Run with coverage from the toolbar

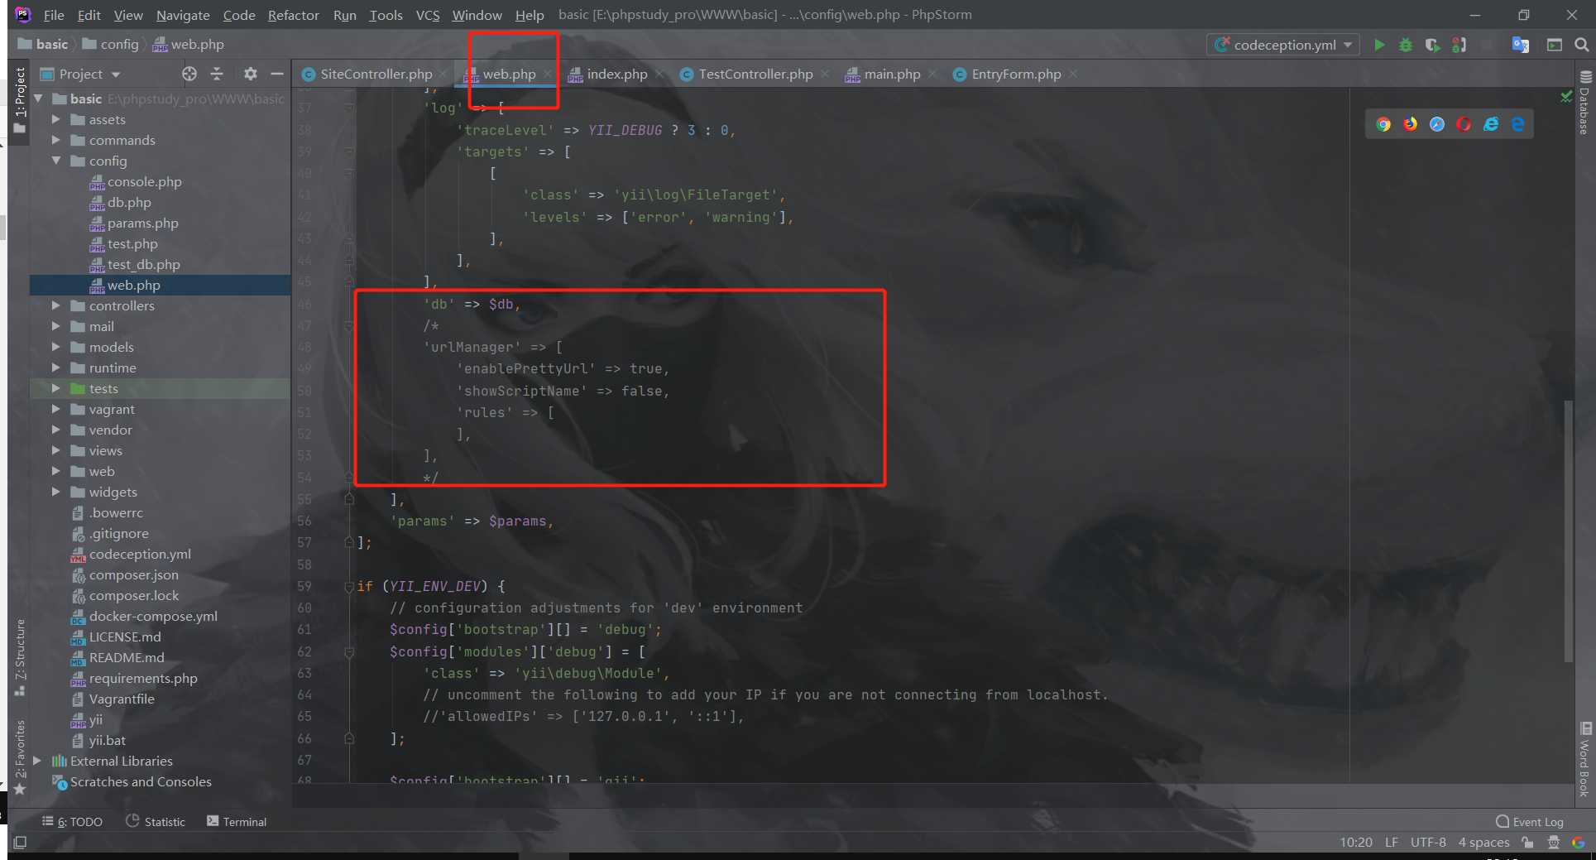tap(1432, 45)
